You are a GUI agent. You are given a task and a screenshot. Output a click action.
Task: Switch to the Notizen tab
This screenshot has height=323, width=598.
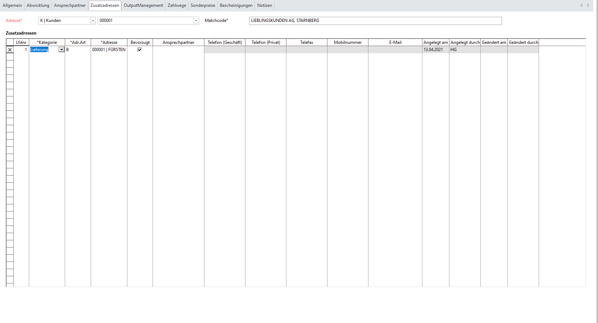(264, 5)
